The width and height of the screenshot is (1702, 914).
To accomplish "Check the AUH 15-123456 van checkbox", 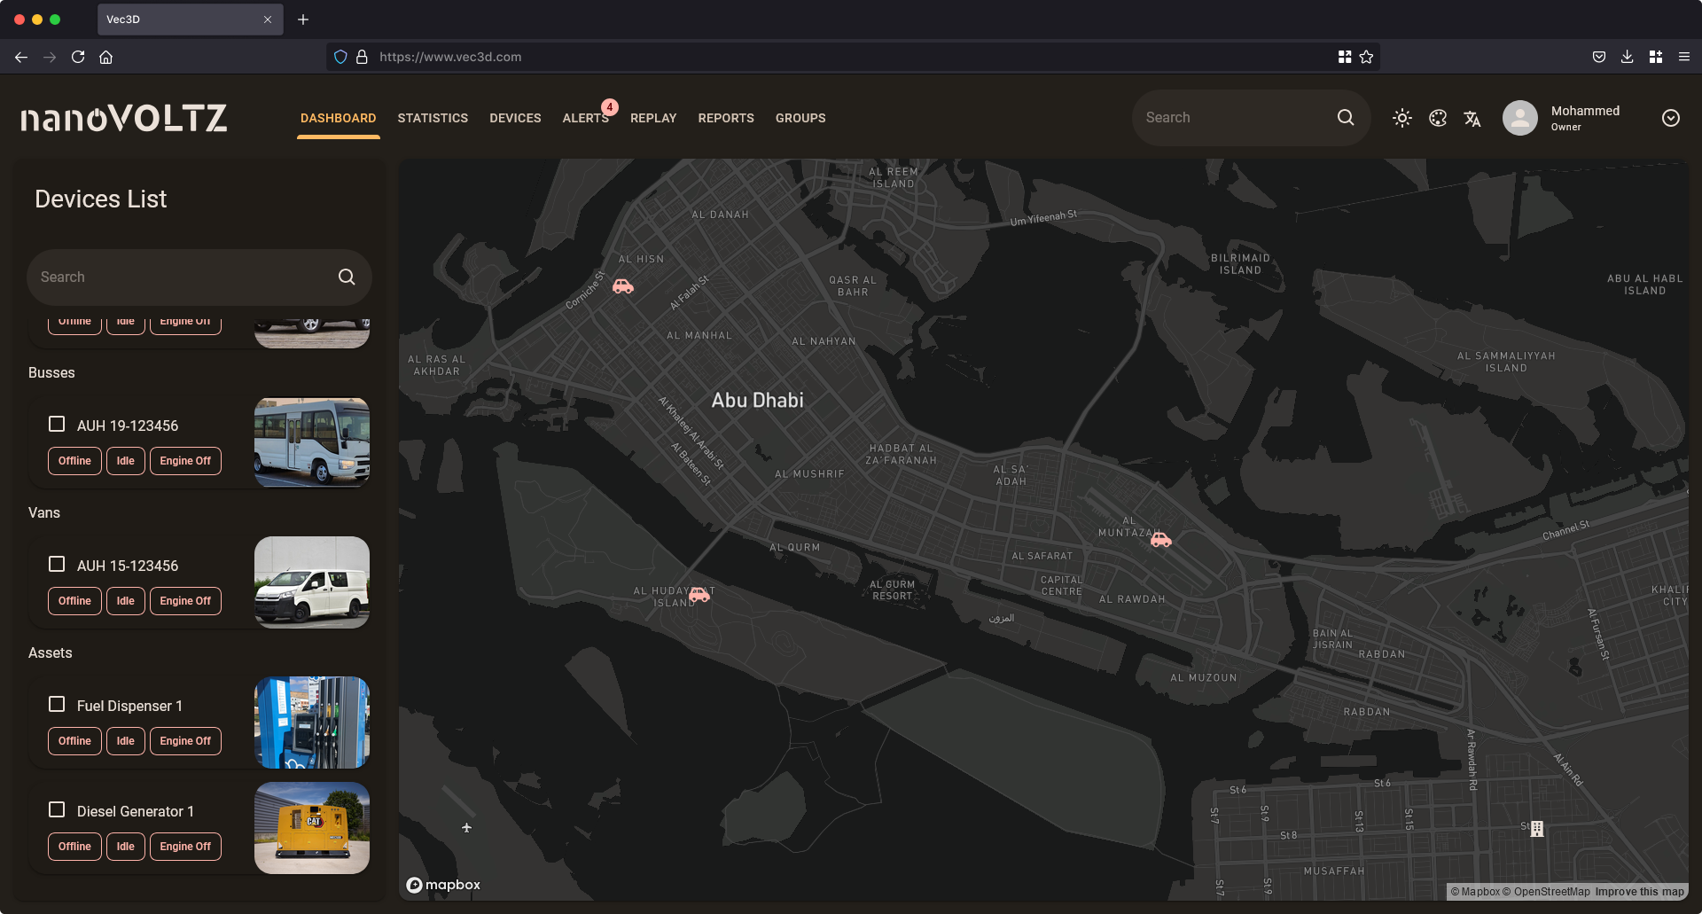I will point(57,564).
